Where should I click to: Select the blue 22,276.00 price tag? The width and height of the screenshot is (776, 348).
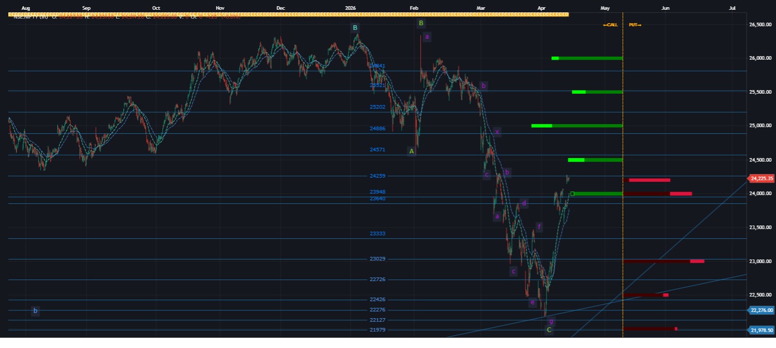[762, 310]
